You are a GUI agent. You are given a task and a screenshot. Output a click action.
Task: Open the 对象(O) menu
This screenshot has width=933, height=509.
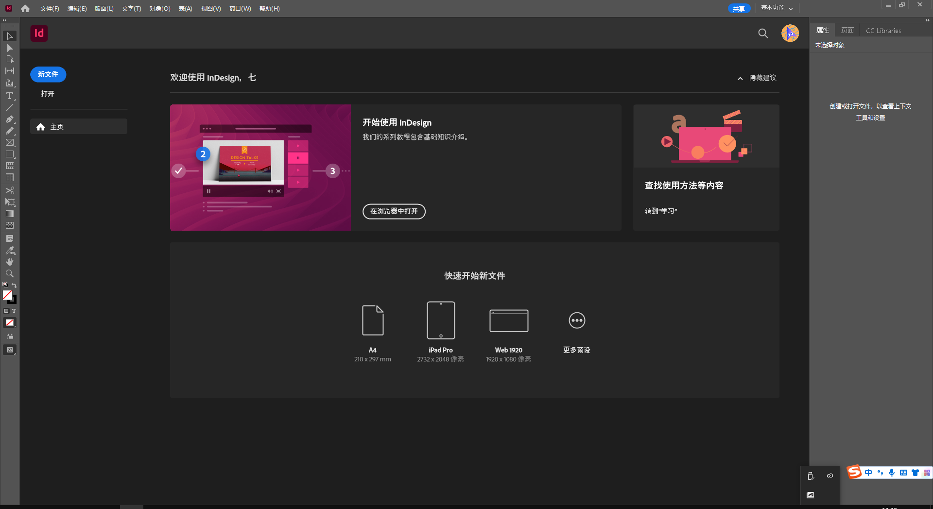(160, 9)
